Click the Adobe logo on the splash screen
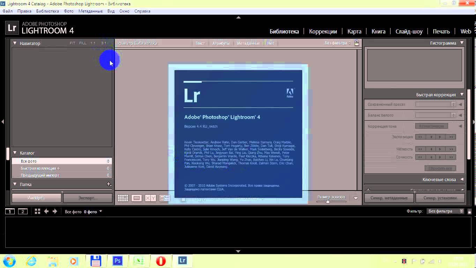Viewport: 476px width, 268px height. (x=290, y=93)
